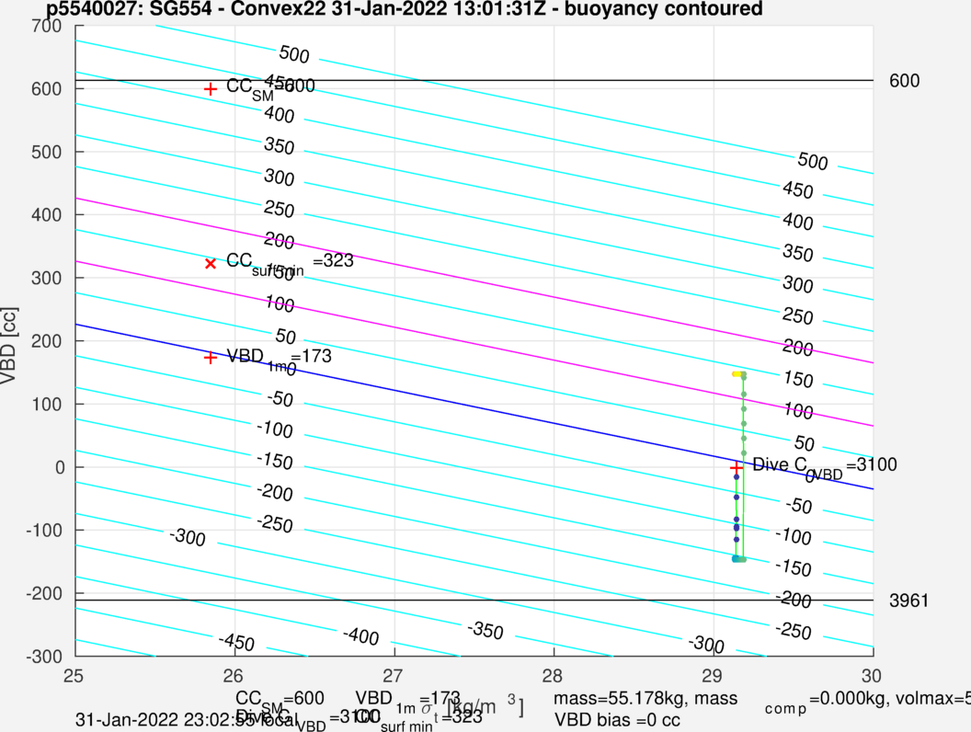Click the red x marker beside CC_surf min
The height and width of the screenshot is (732, 971).
[211, 264]
